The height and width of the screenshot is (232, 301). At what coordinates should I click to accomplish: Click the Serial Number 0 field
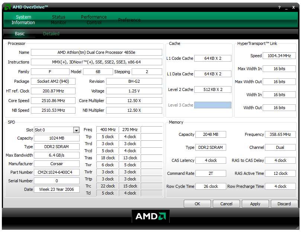(57, 181)
